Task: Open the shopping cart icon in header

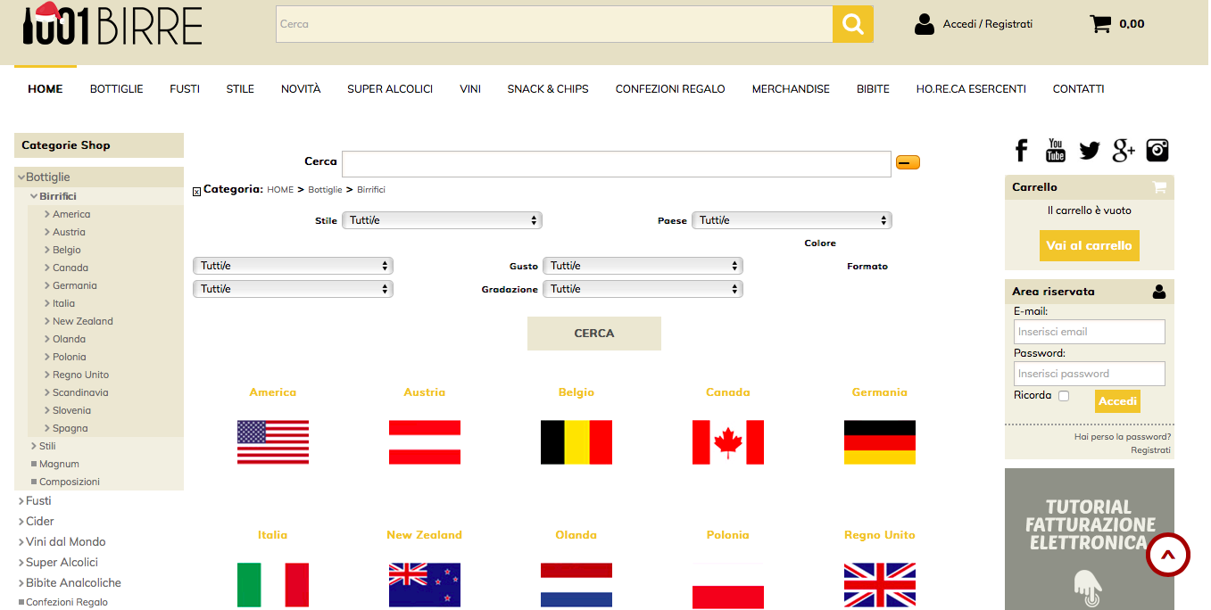Action: (1100, 24)
